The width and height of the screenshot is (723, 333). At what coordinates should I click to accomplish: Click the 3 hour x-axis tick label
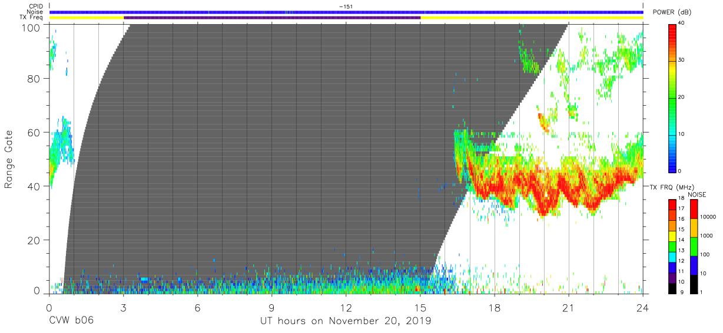click(123, 308)
